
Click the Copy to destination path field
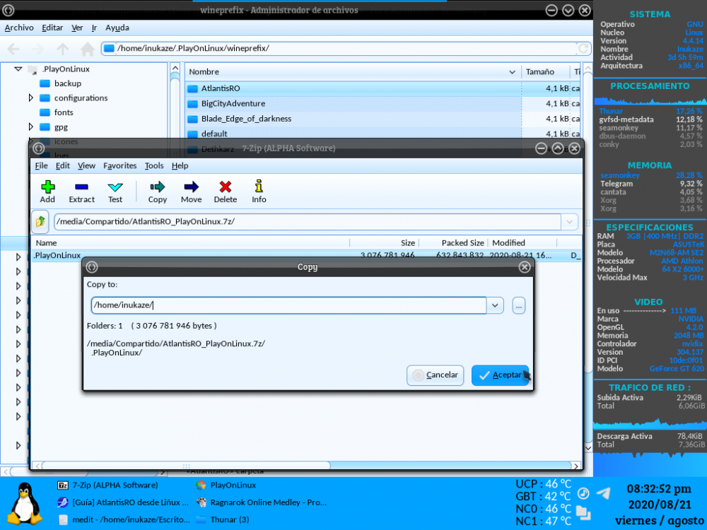288,305
